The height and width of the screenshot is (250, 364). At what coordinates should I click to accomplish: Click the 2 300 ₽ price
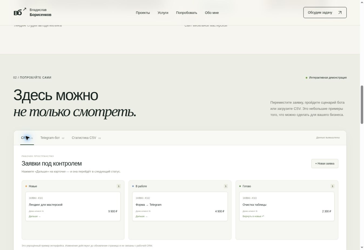coord(326,211)
